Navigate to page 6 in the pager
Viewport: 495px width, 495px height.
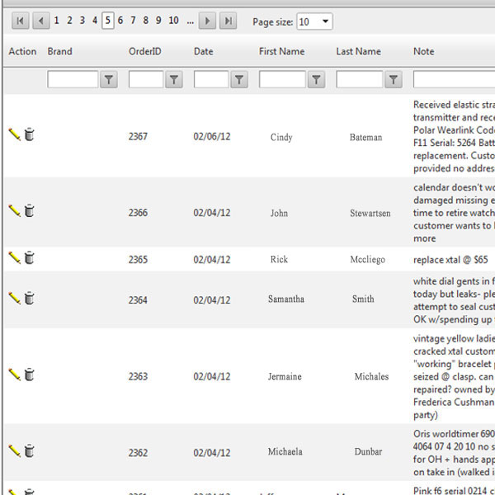120,21
